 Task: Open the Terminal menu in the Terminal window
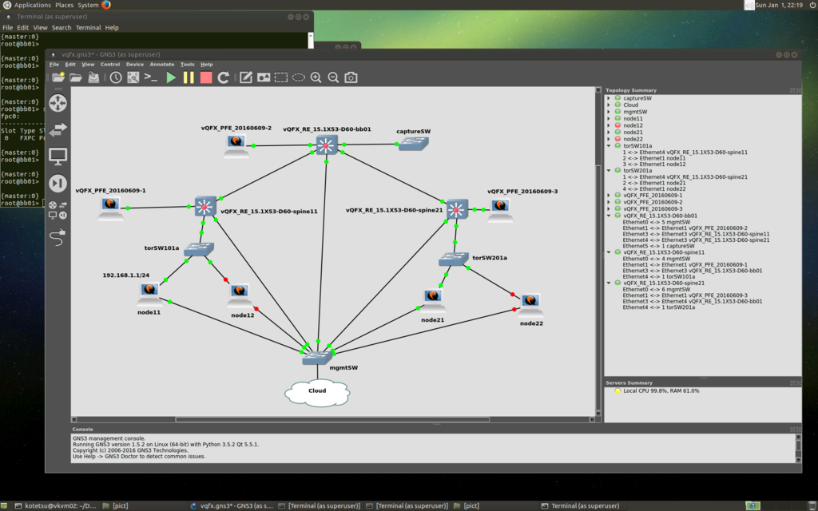point(88,28)
